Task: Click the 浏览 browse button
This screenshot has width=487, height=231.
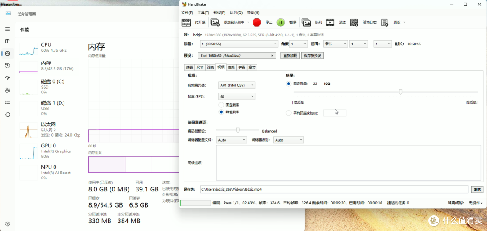Action: click(x=477, y=189)
